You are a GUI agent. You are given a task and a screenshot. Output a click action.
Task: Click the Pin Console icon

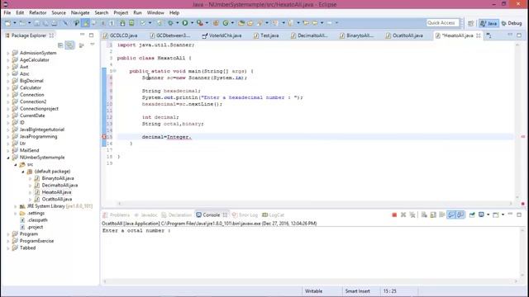point(472,214)
